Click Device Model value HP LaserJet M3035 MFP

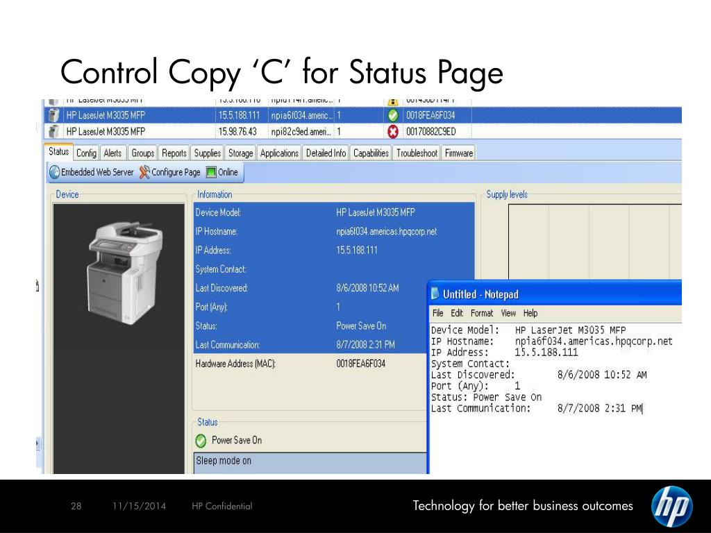(x=376, y=212)
